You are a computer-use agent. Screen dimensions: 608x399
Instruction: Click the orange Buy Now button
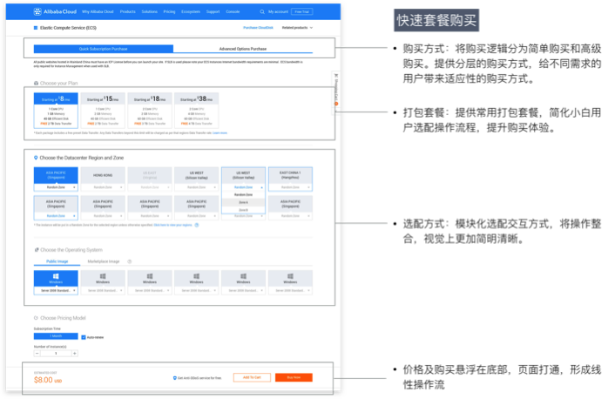click(293, 377)
